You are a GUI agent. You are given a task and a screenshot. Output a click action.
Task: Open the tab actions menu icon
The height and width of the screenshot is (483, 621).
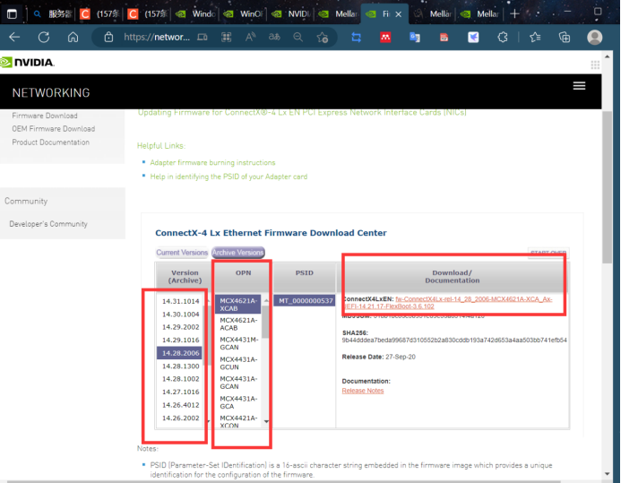pos(12,14)
